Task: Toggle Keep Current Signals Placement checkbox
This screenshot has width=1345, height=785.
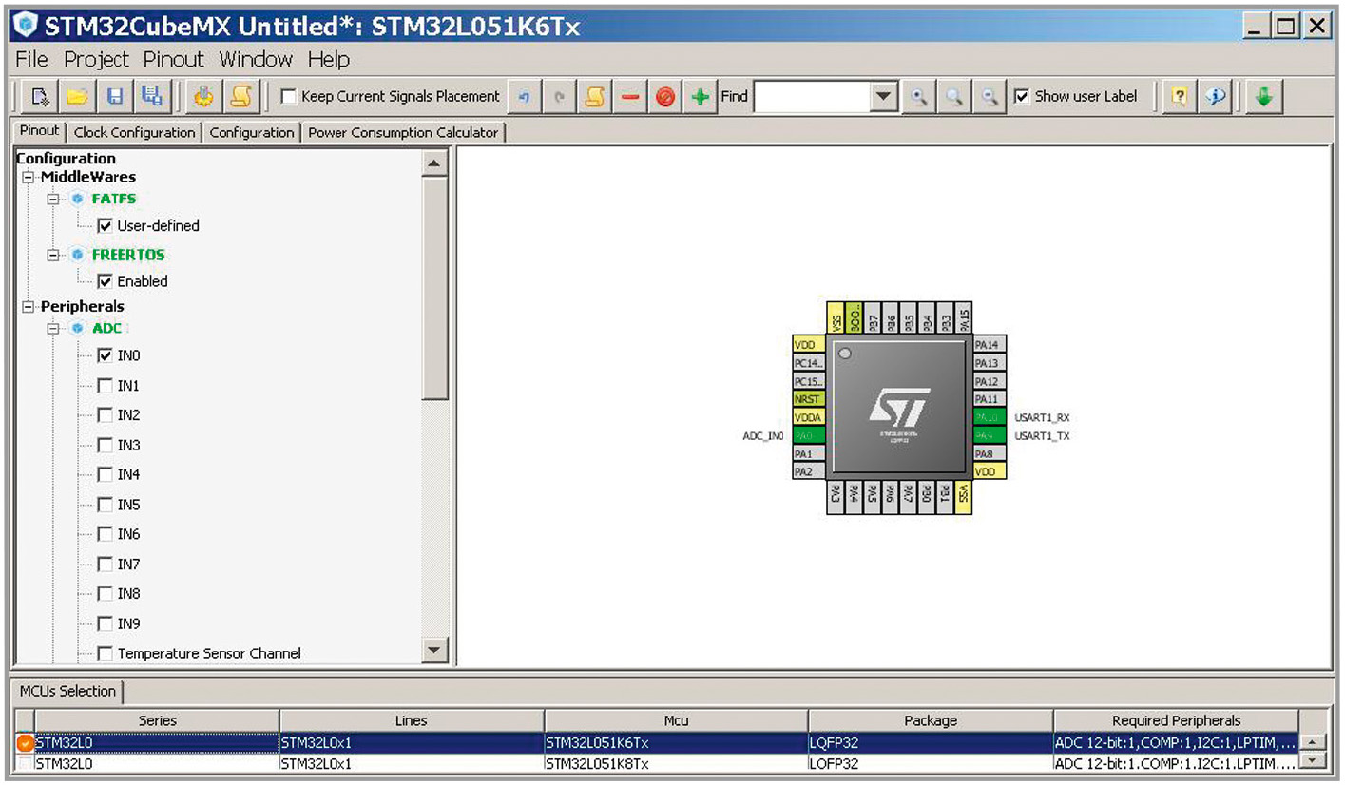Action: (x=289, y=96)
